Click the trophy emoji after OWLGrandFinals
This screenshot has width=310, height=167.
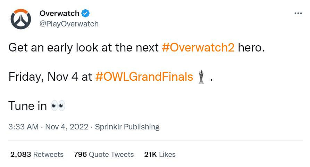pyautogui.click(x=201, y=77)
